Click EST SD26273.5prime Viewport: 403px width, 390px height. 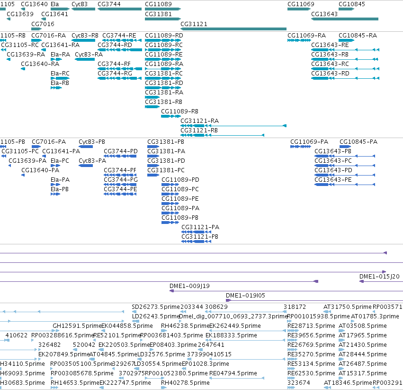(156, 307)
